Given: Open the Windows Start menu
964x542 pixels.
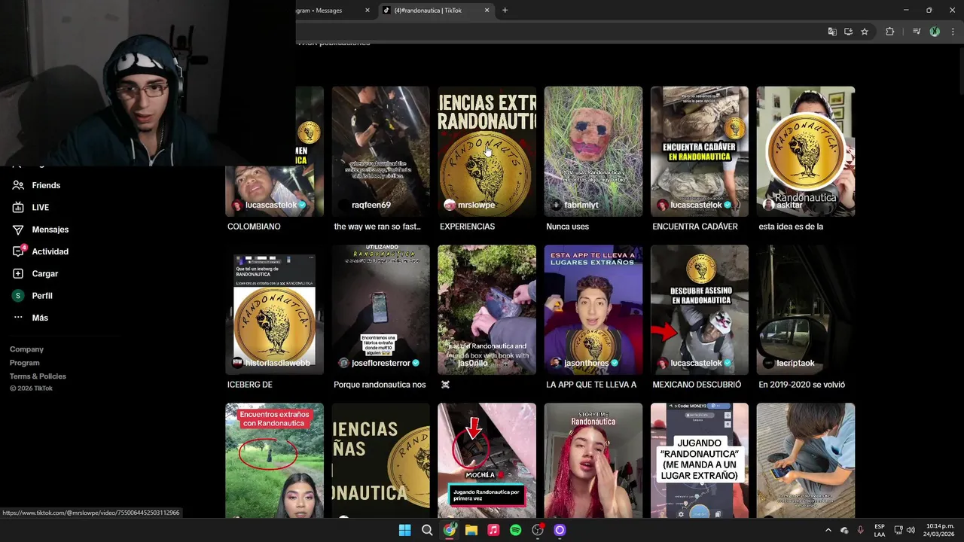Looking at the screenshot, I should [404, 530].
